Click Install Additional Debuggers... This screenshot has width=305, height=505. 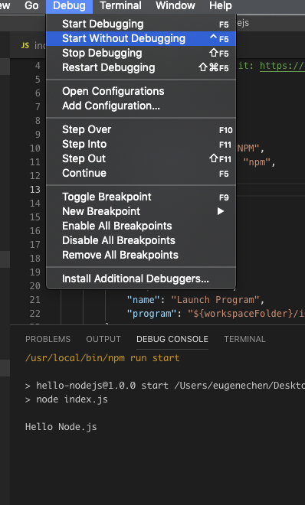[141, 279]
